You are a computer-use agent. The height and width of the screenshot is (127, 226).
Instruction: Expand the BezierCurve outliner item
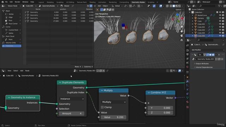pyautogui.click(x=192, y=15)
